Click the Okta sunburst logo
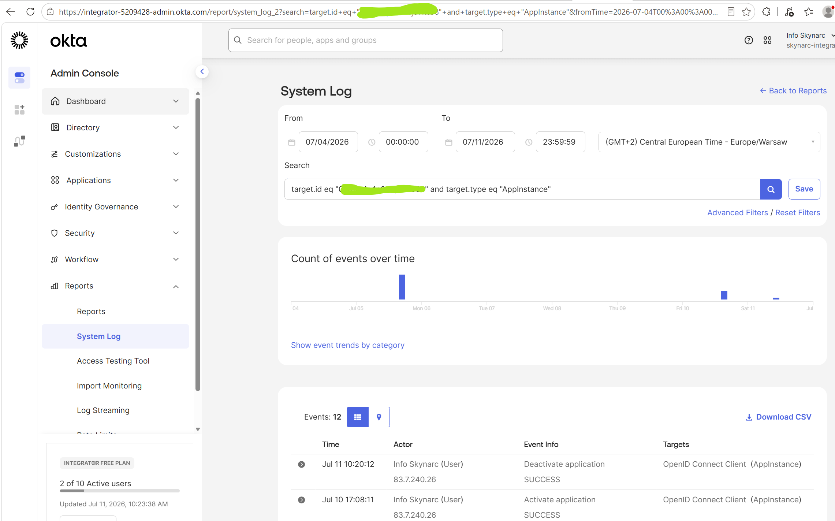 (x=19, y=40)
